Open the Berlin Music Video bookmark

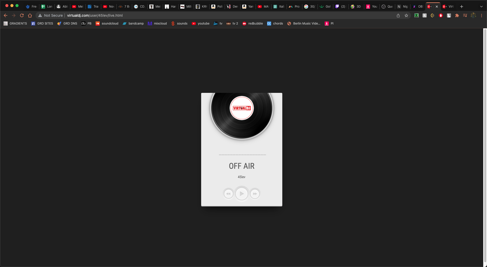click(x=304, y=24)
